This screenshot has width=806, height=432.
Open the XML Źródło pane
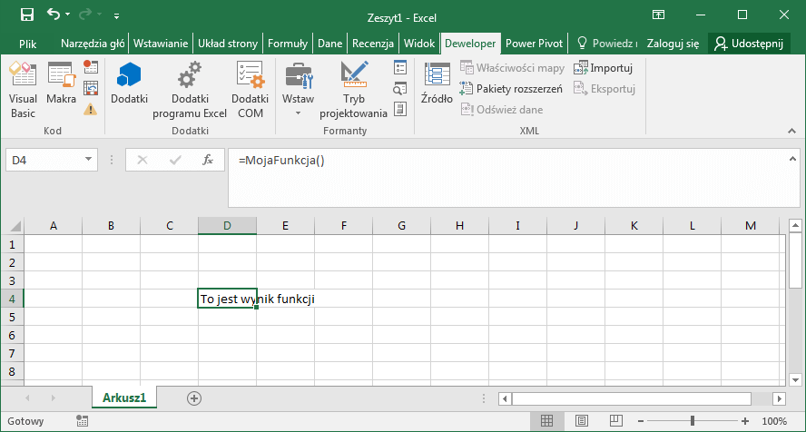point(437,83)
